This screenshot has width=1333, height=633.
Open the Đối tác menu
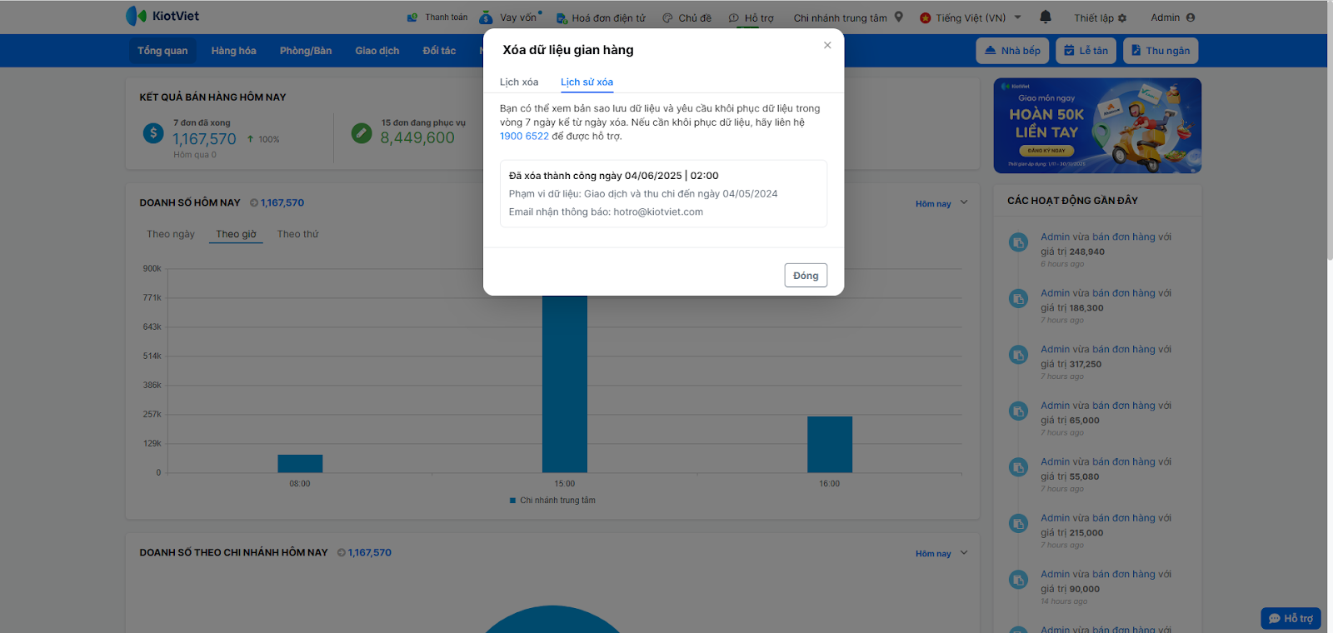[x=439, y=51]
